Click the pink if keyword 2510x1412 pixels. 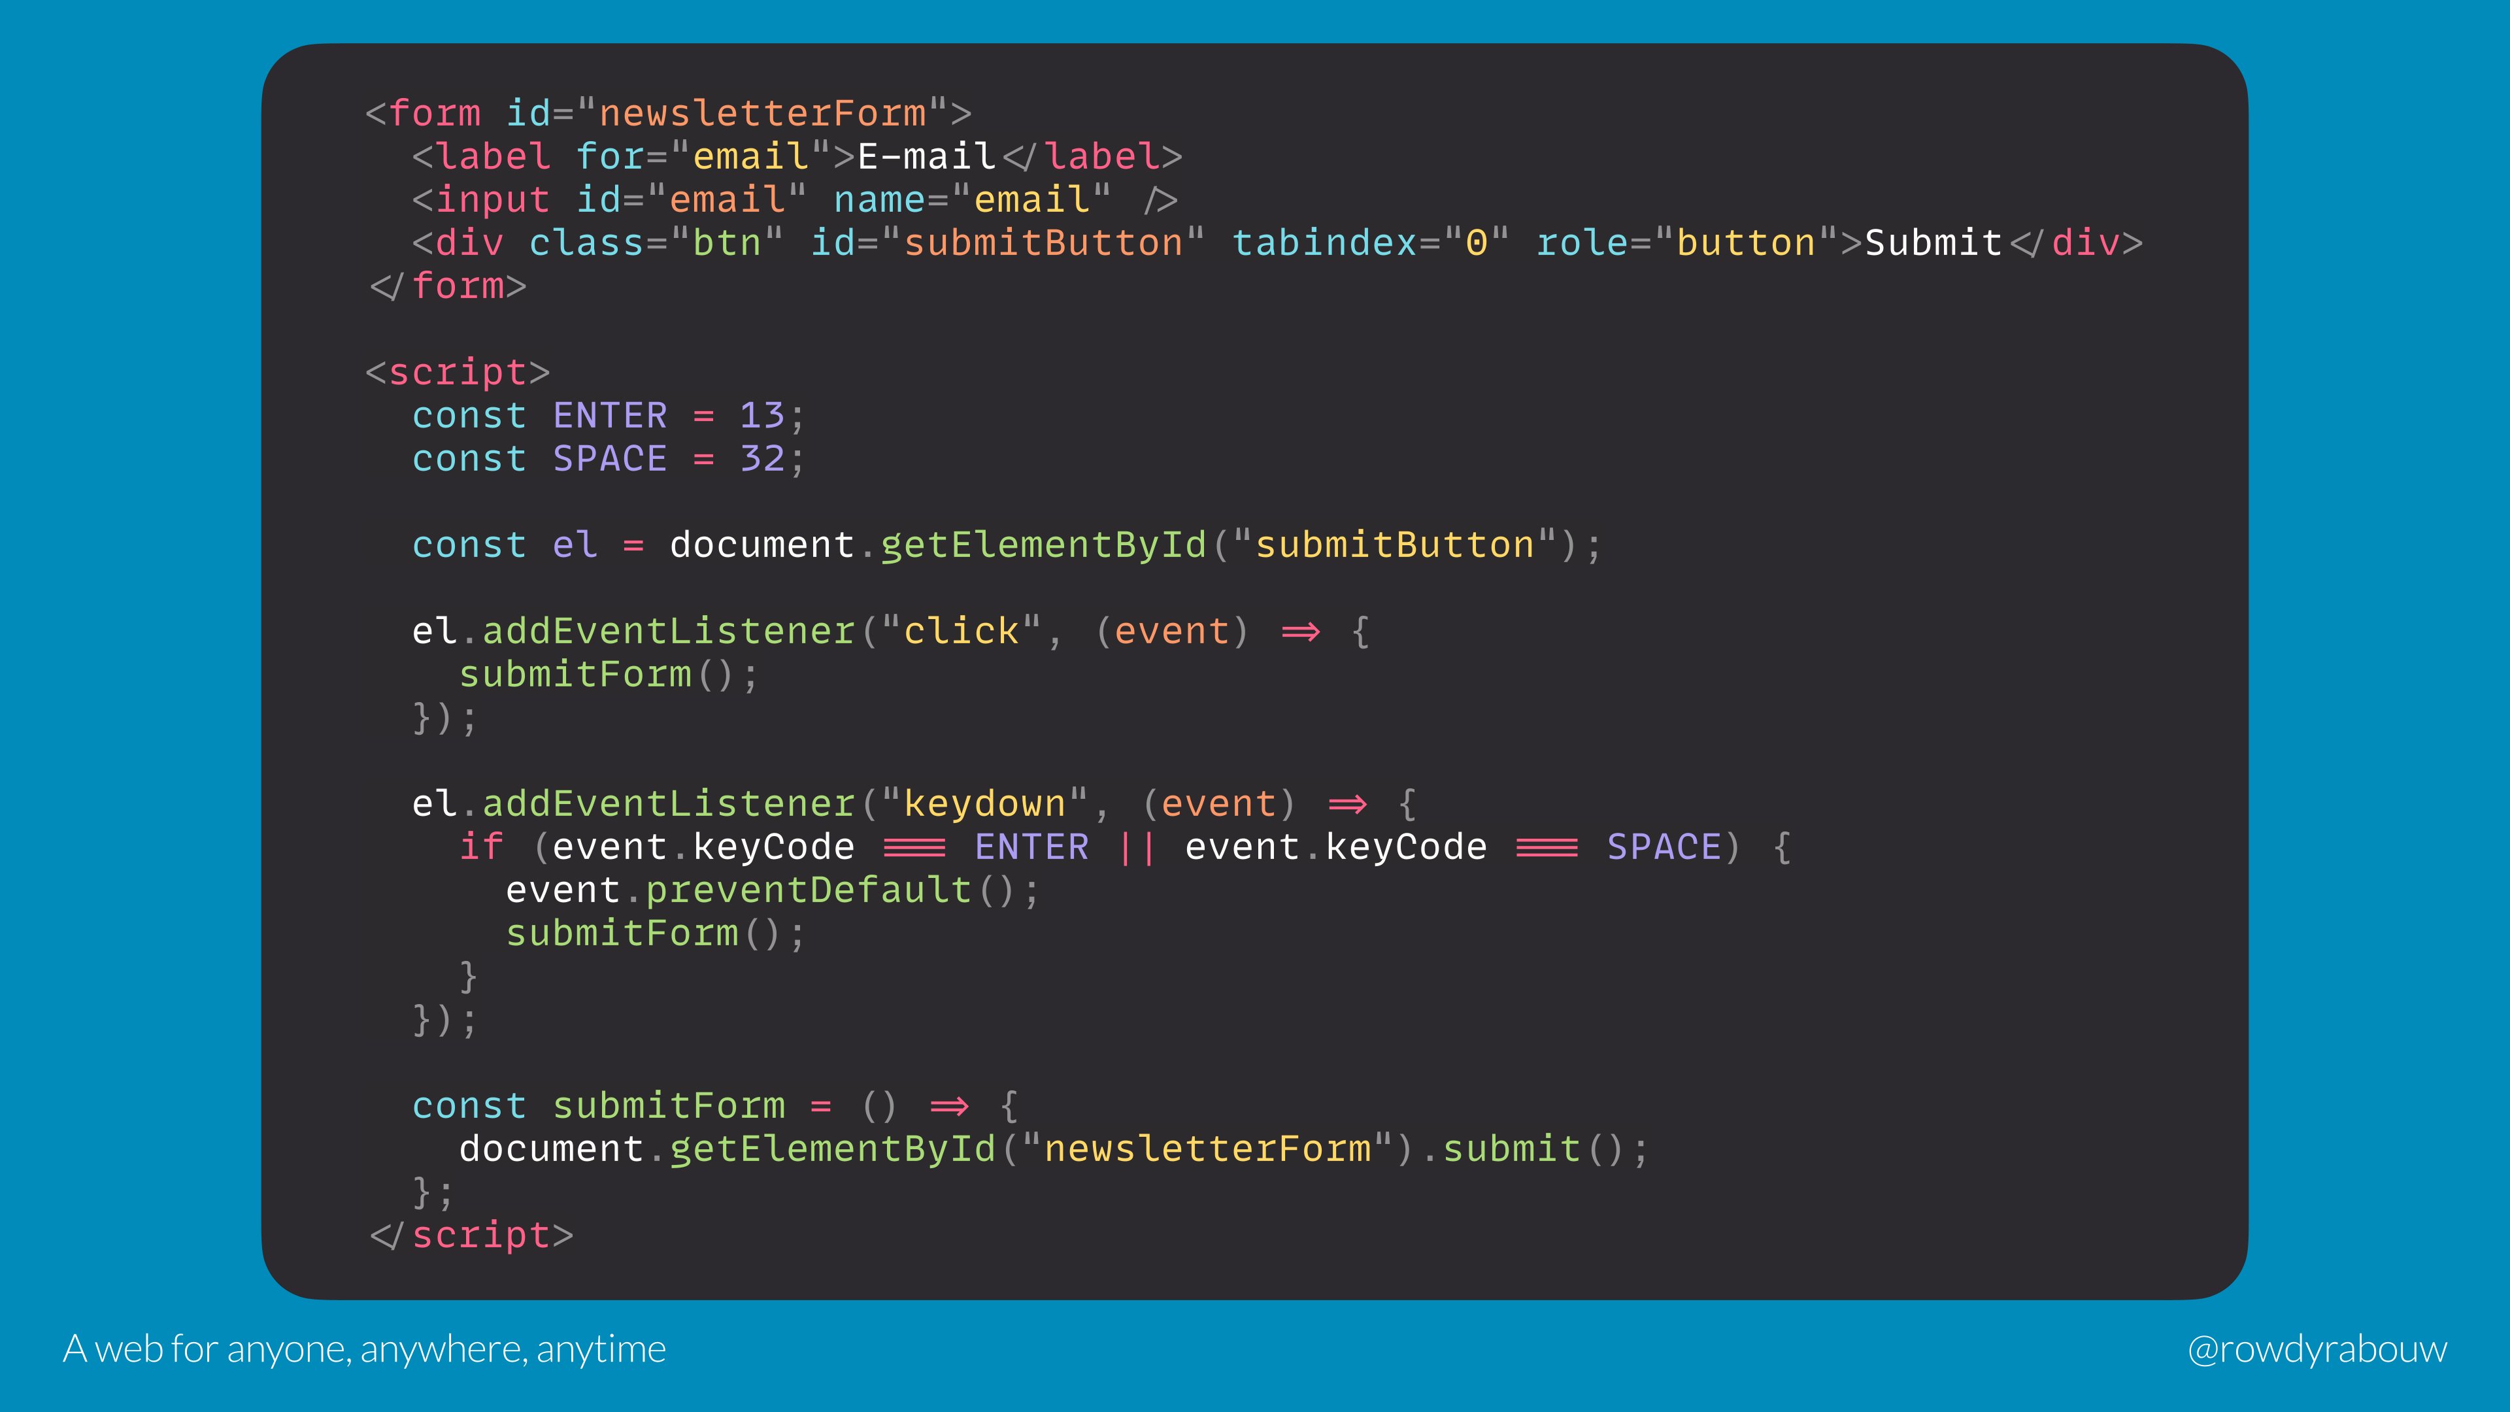tap(481, 847)
